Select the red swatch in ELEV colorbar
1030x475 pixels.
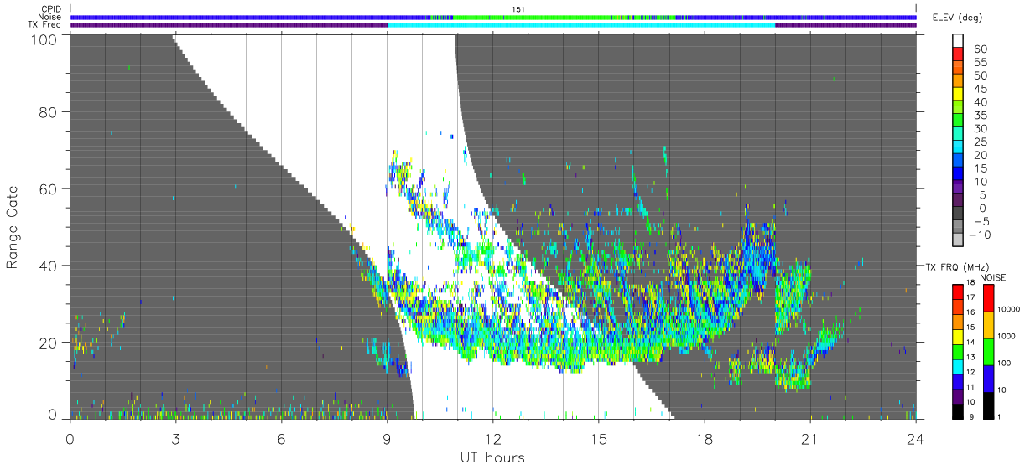(958, 54)
